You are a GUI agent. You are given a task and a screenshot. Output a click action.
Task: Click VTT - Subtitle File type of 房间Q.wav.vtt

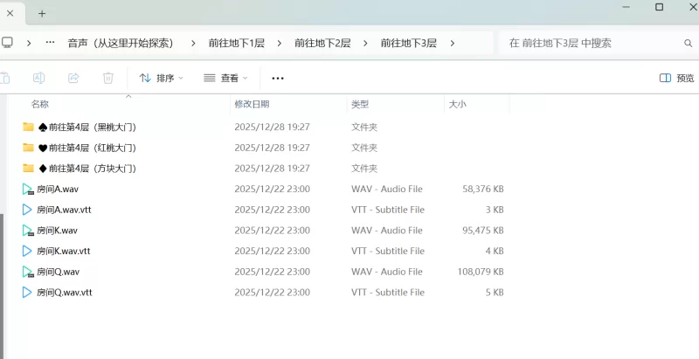tap(387, 293)
